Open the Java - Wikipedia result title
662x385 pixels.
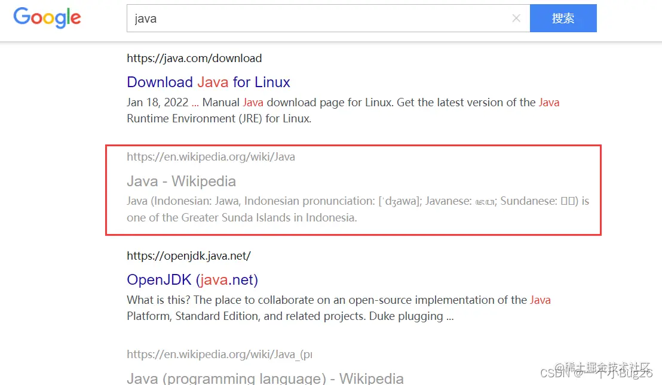click(181, 181)
